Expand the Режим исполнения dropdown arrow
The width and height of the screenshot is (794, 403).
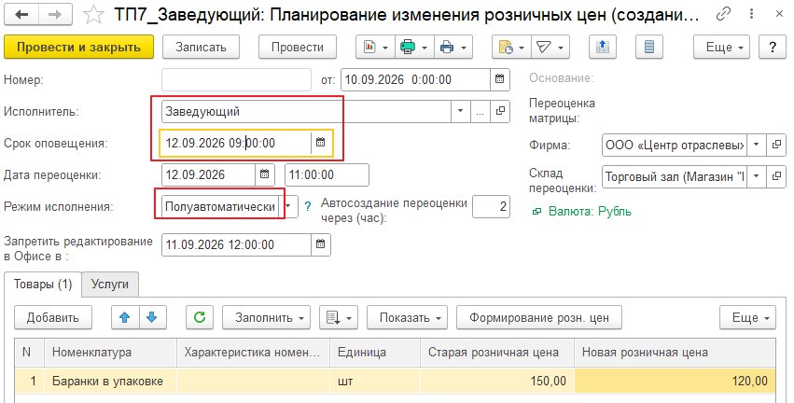pyautogui.click(x=289, y=206)
